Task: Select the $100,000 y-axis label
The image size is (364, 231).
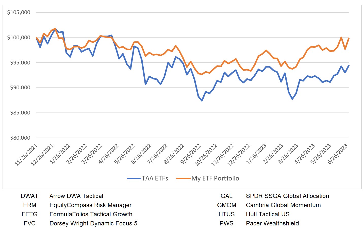Action: (19, 38)
